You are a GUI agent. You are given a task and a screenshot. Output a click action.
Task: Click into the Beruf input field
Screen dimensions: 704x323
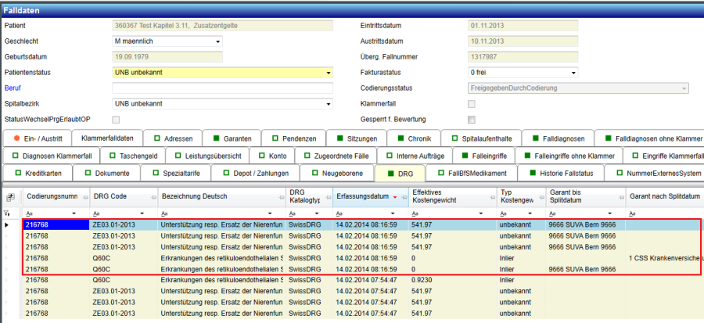(x=223, y=88)
